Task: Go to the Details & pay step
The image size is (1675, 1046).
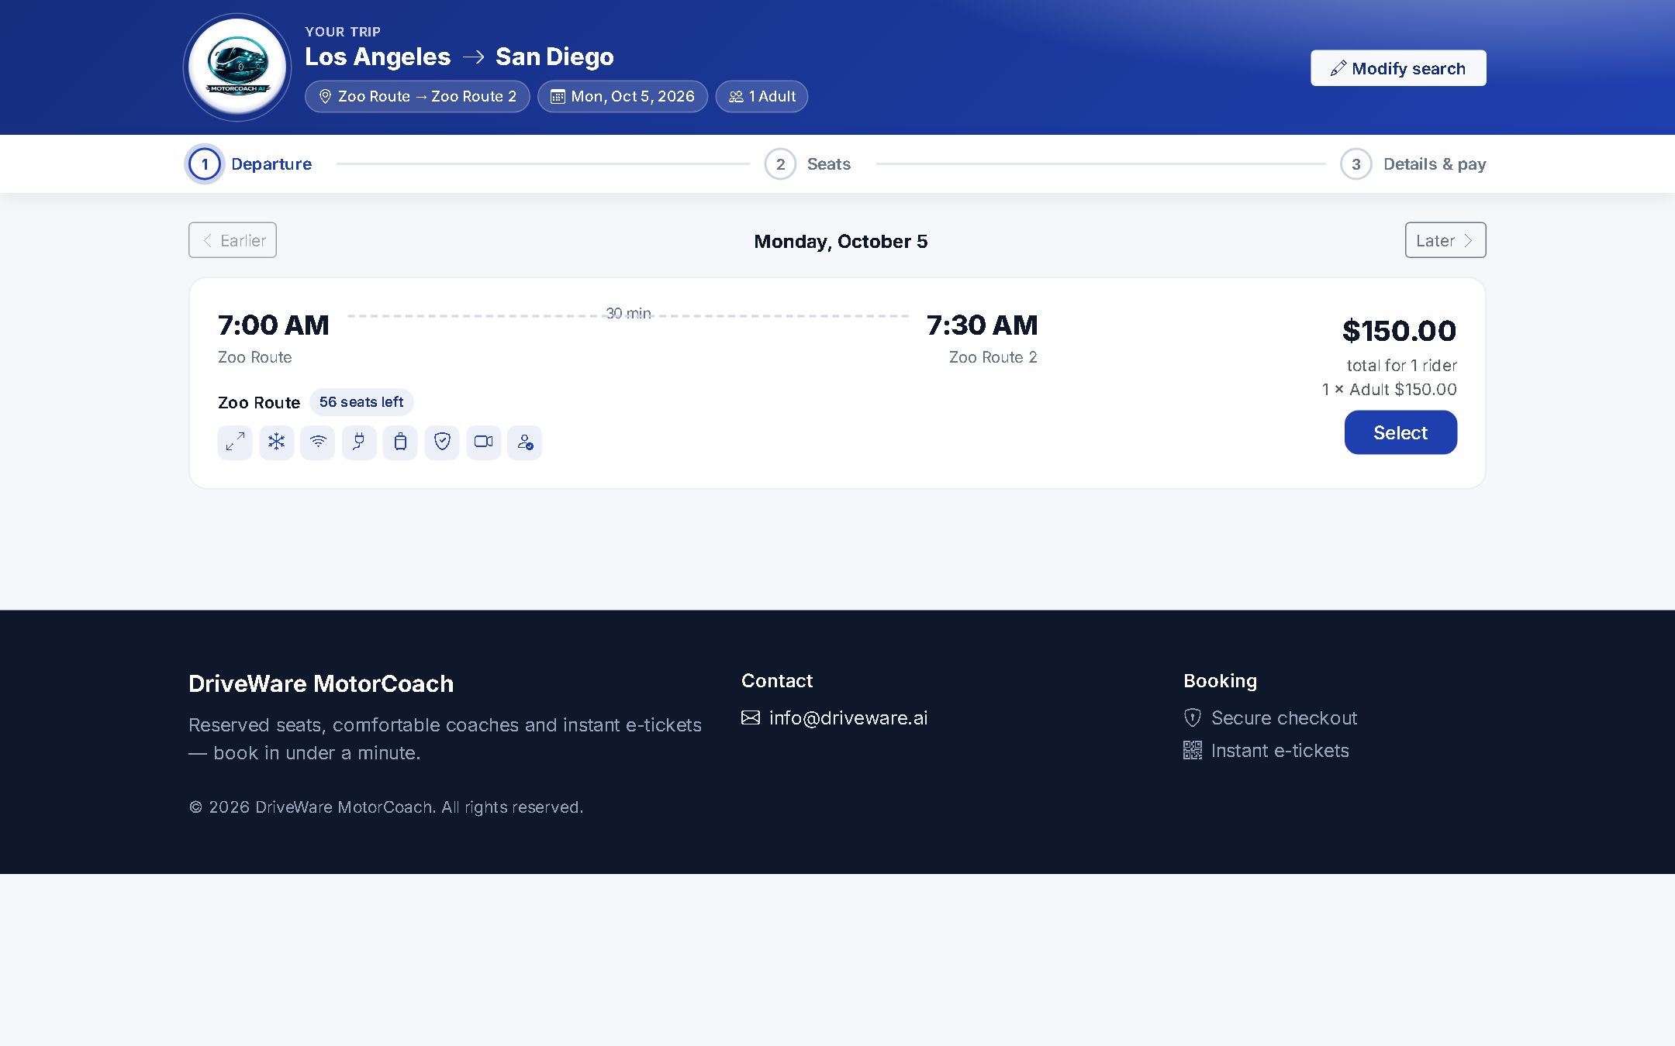Action: pos(1413,164)
